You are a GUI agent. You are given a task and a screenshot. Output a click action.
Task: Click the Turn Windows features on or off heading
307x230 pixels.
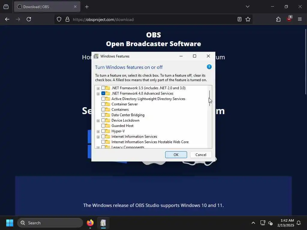[x=129, y=67]
